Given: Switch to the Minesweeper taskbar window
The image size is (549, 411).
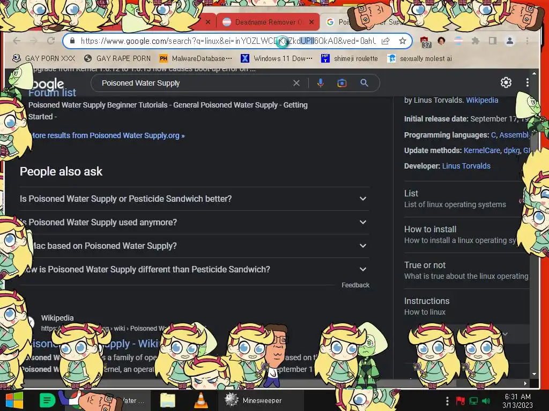Looking at the screenshot, I should point(261,400).
